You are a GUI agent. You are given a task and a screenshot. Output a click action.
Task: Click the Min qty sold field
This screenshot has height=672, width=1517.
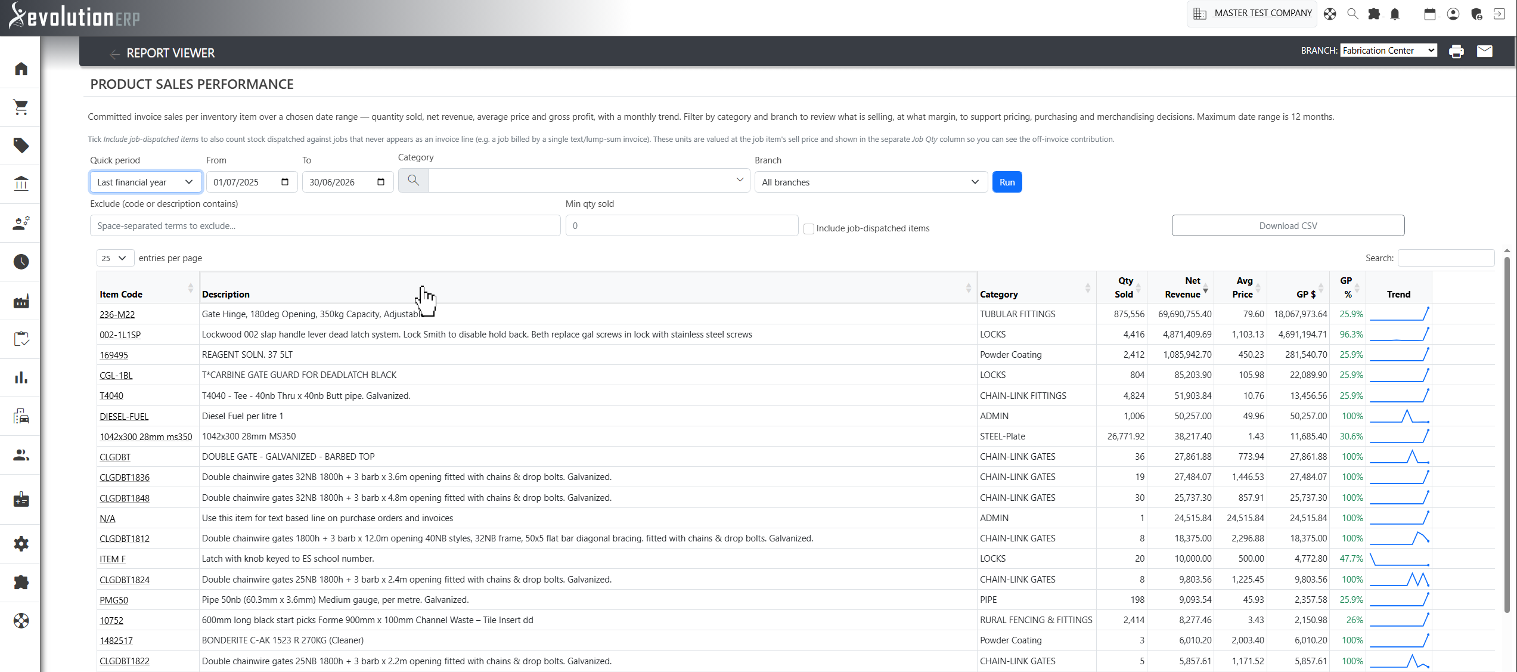(681, 225)
